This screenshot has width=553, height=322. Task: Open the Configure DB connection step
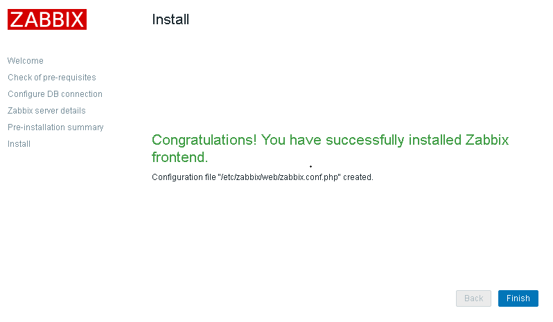[55, 94]
